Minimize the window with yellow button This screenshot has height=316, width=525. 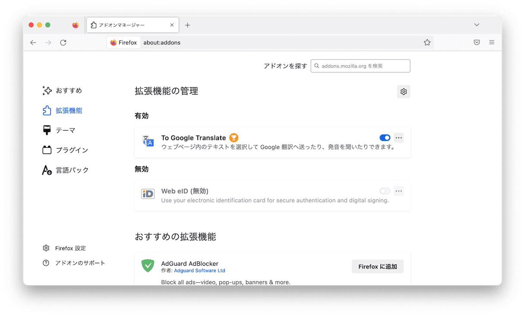(x=39, y=25)
